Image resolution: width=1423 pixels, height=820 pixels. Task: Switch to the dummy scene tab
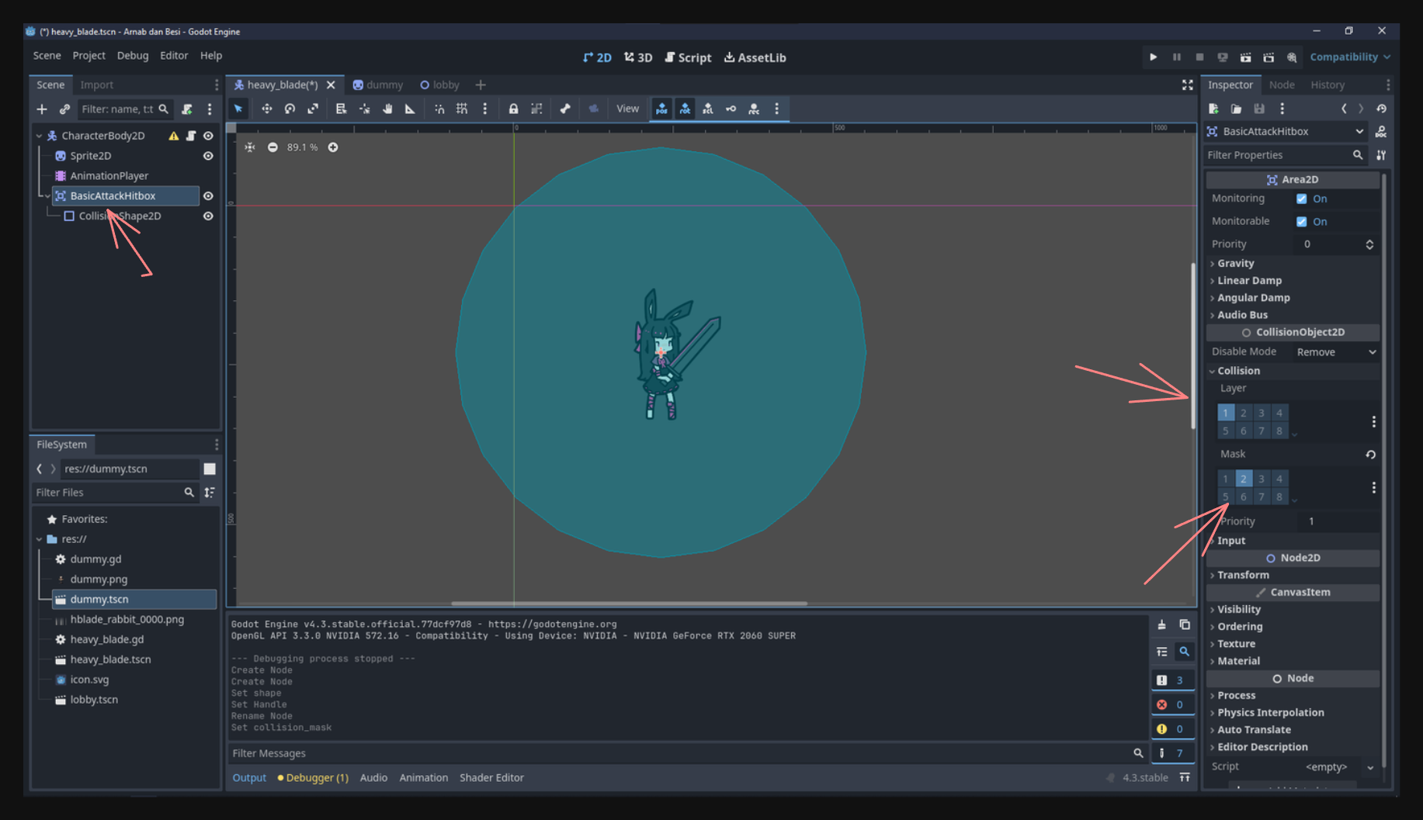click(x=378, y=85)
